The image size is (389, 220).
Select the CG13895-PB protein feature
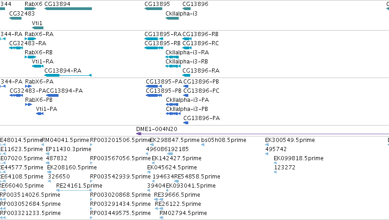pos(154,95)
